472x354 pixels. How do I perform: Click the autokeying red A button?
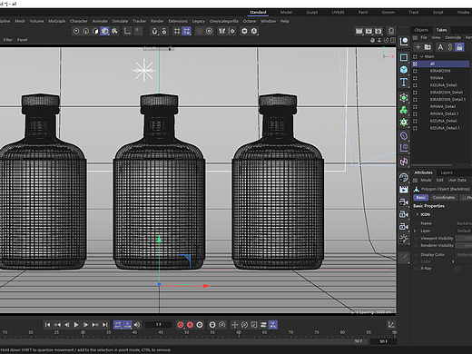pos(190,325)
